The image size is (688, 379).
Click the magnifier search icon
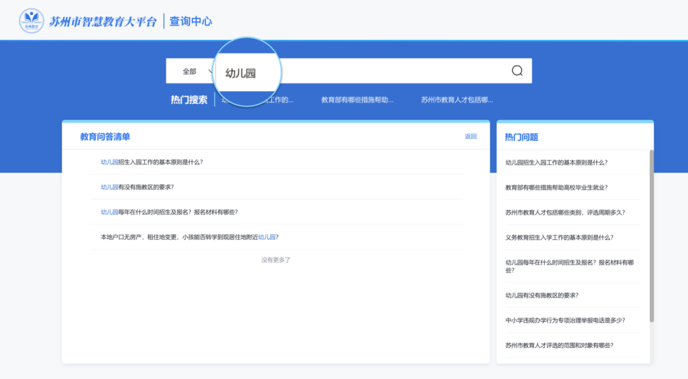(x=517, y=71)
